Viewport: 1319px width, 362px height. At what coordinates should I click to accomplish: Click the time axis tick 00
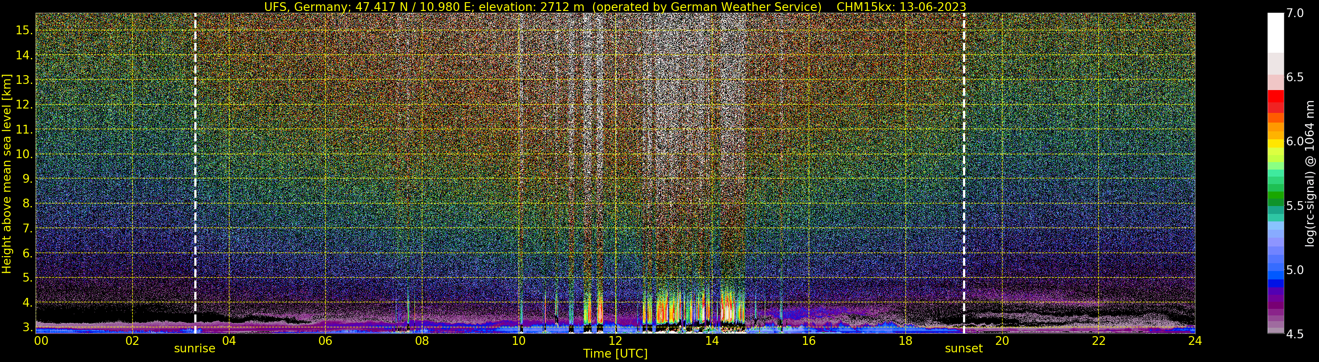click(x=40, y=340)
